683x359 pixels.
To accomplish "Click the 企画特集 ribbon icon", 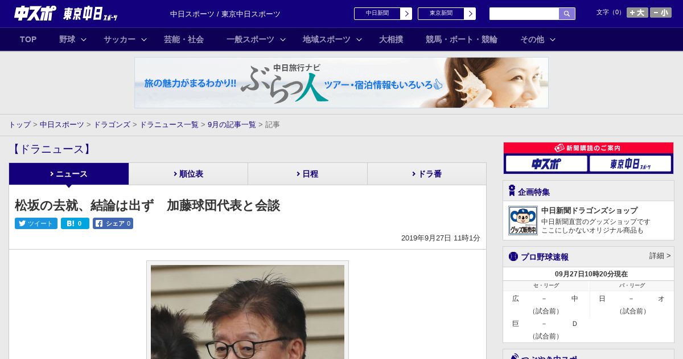I will tap(512, 190).
